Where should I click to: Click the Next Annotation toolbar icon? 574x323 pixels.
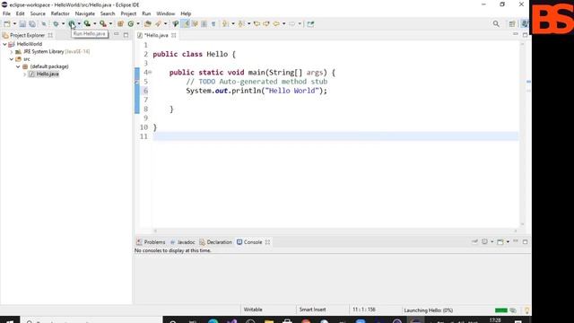tap(225, 24)
